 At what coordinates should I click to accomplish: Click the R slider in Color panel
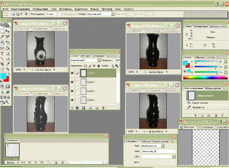(x=206, y=62)
